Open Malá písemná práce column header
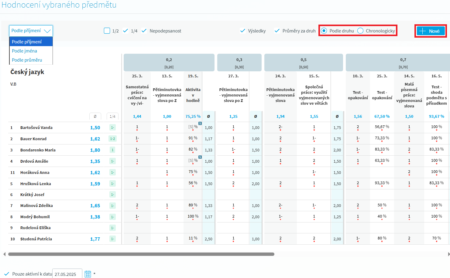The image size is (450, 278). (x=409, y=95)
